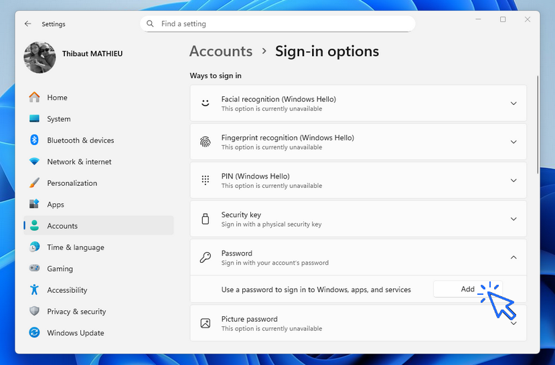This screenshot has height=365, width=555.
Task: Select Apps in navigation
Action: point(98,205)
